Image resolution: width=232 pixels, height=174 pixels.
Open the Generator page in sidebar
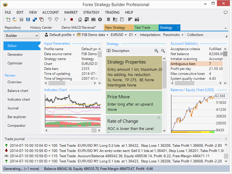tap(15, 55)
